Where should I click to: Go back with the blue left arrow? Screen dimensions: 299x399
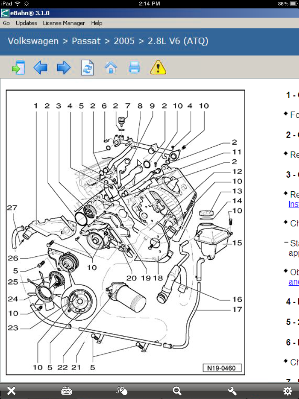40,68
